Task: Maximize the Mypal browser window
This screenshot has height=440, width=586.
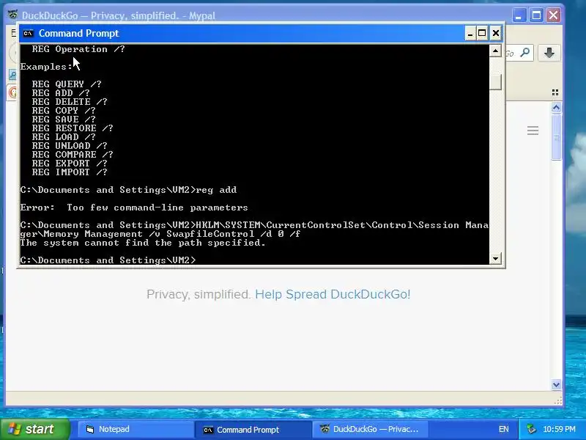Action: 536,15
